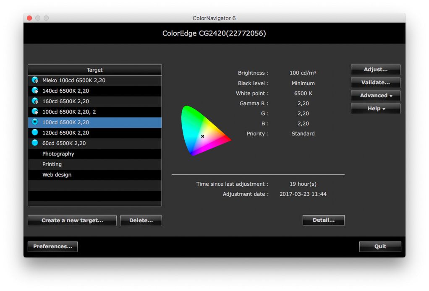This screenshot has height=291, width=429.
Task: Expand the Advanced dropdown menu
Action: pyautogui.click(x=375, y=96)
